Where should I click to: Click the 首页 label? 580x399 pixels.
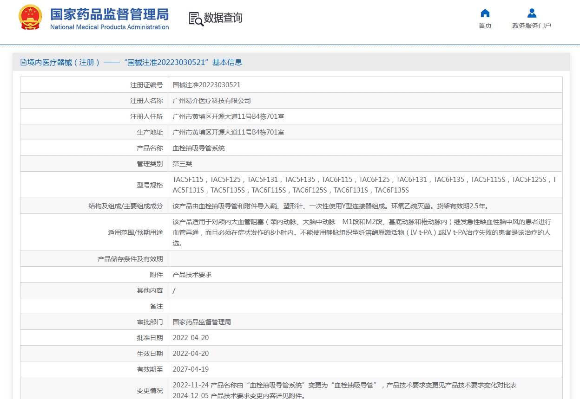[x=485, y=26]
